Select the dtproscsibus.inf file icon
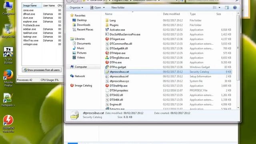This screenshot has width=256, height=144. (107, 76)
